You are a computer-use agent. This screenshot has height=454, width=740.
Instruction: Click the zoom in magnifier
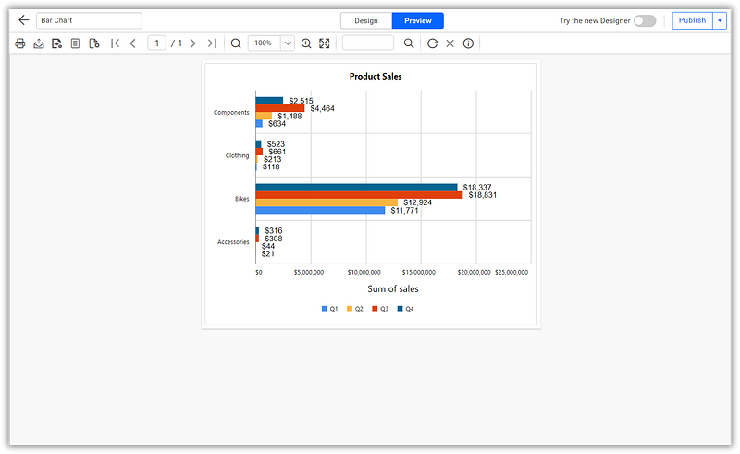[x=306, y=43]
